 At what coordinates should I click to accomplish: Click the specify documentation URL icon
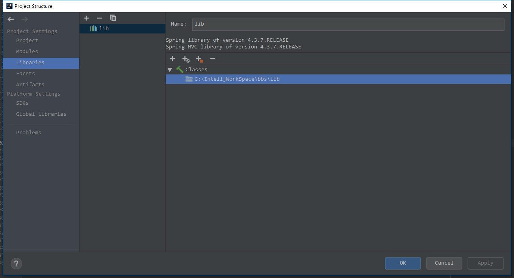coord(186,59)
